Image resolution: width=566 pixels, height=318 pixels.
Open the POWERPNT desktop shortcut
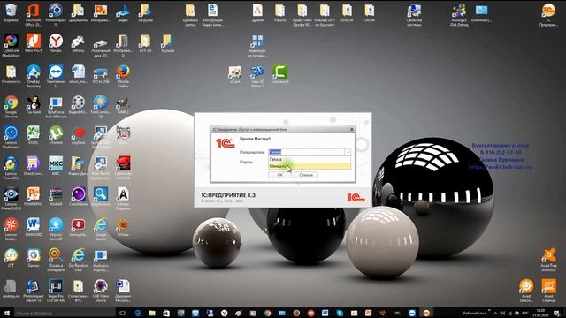click(34, 196)
